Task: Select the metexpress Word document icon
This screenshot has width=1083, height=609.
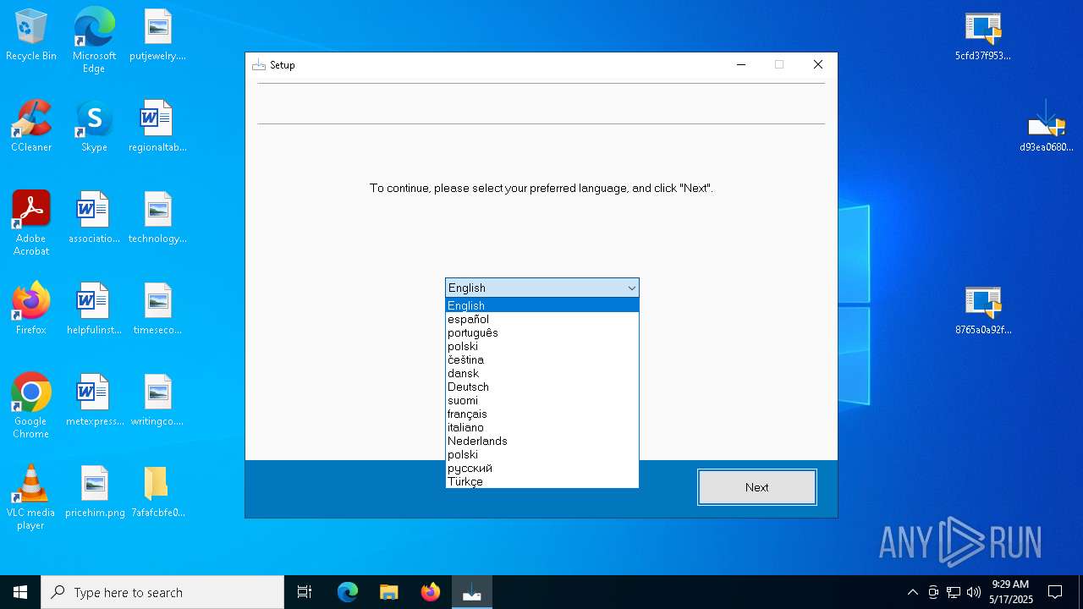Action: click(94, 401)
